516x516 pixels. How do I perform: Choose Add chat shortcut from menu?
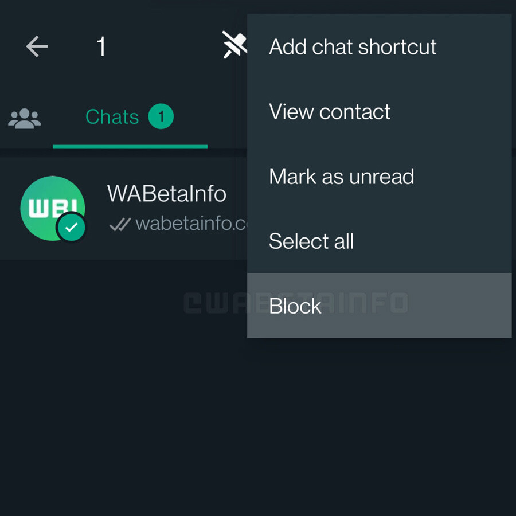tap(353, 47)
